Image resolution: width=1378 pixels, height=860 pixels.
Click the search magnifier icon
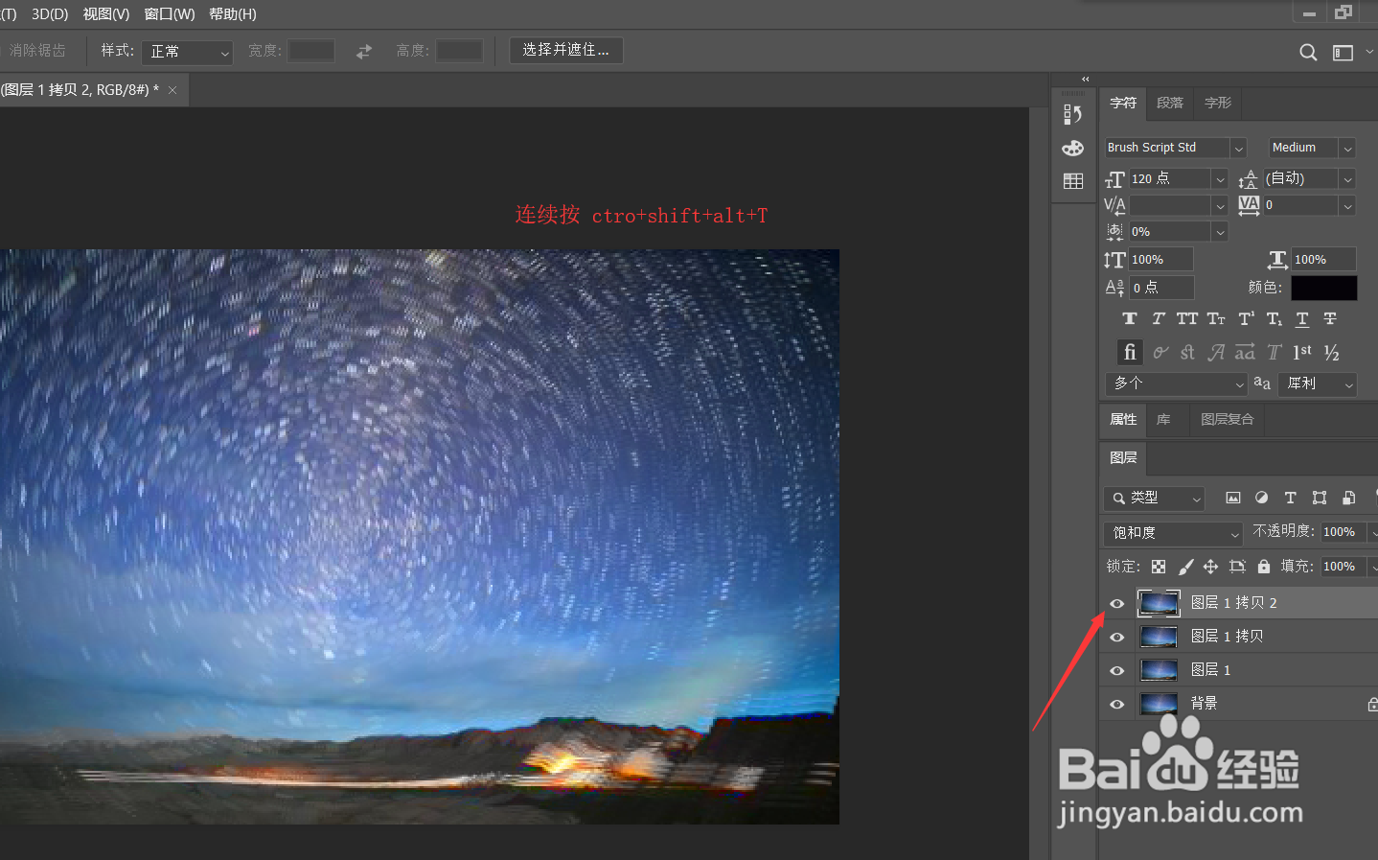click(x=1308, y=53)
